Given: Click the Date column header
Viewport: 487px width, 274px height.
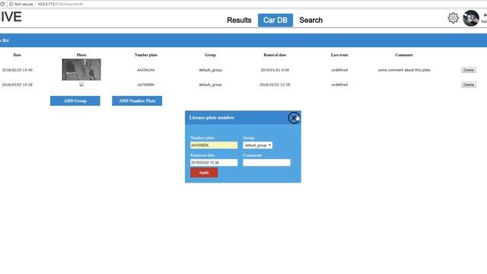Looking at the screenshot, I should [17, 55].
